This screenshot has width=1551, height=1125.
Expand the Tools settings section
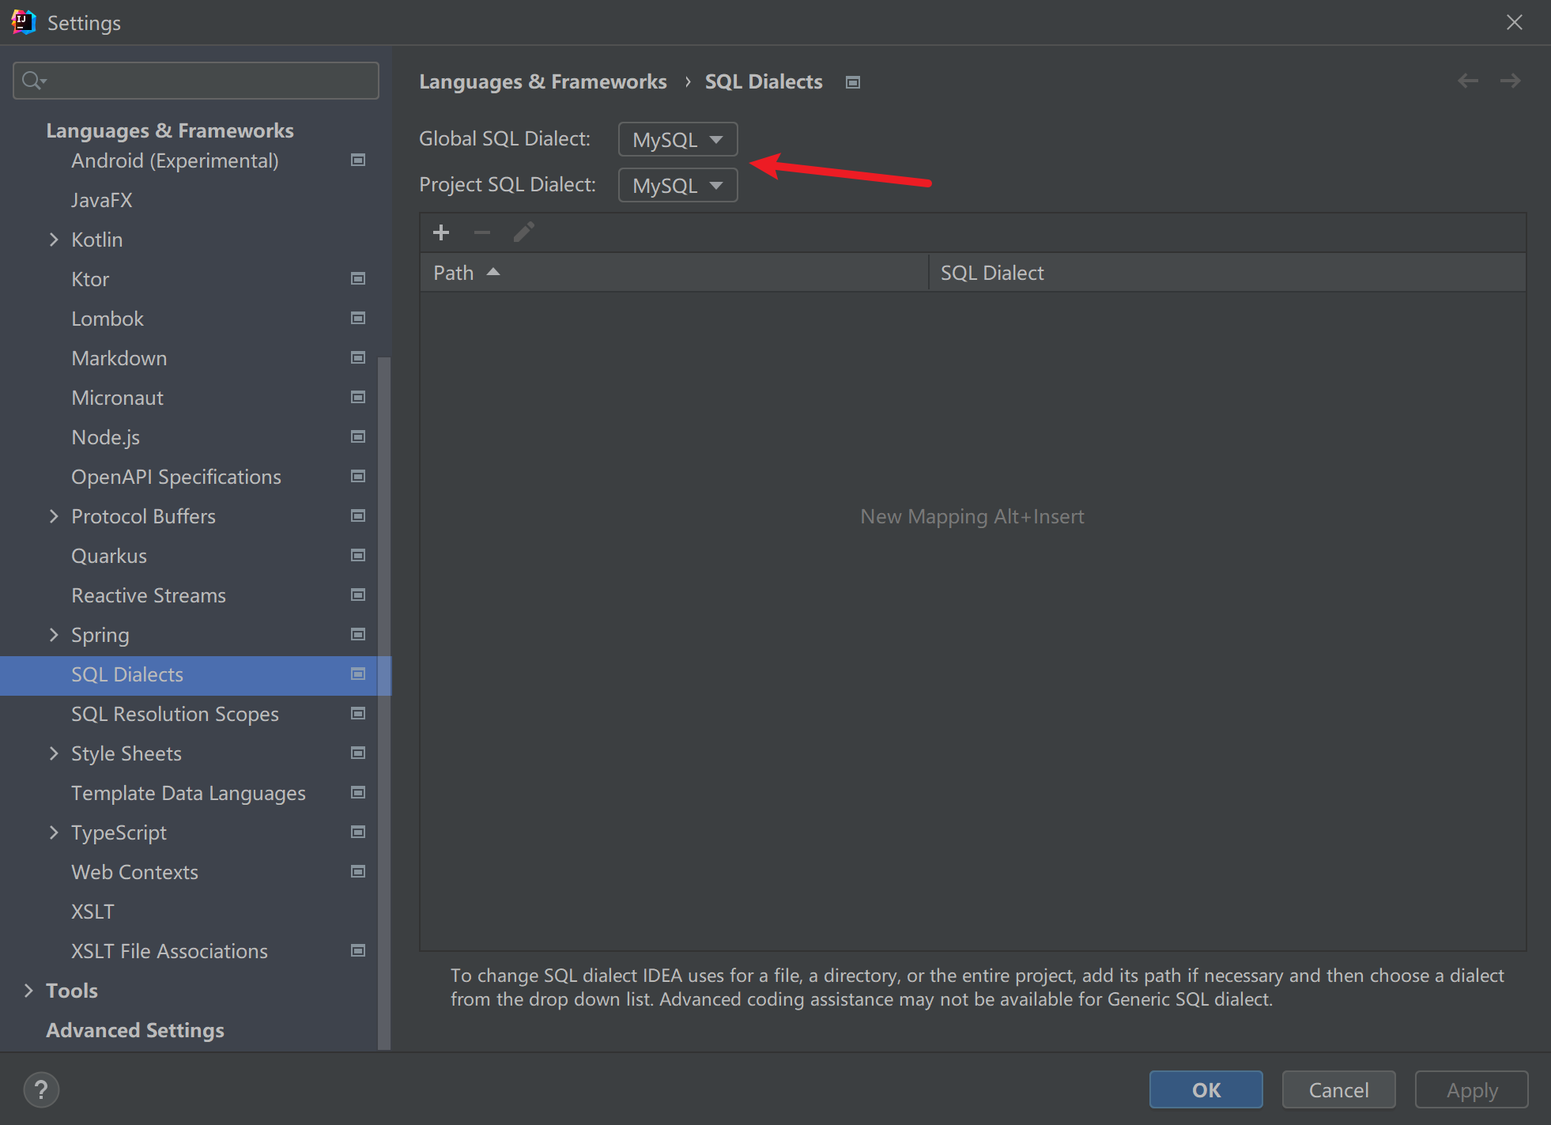pyautogui.click(x=28, y=991)
